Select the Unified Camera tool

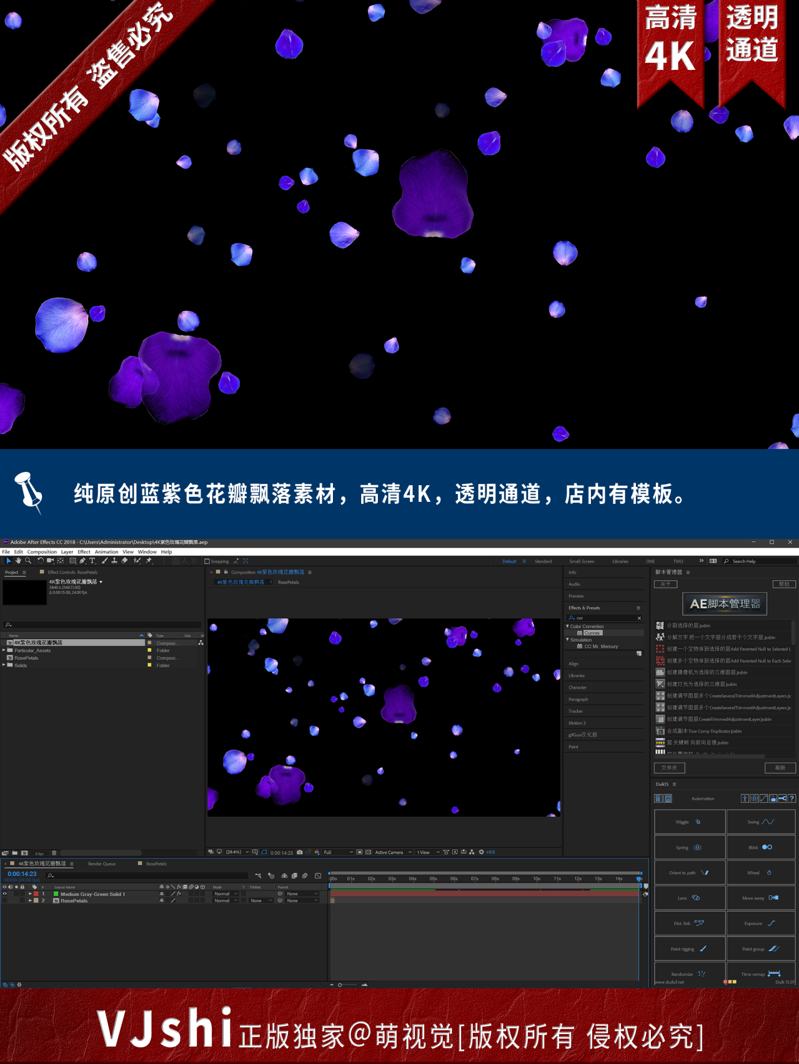[50, 561]
